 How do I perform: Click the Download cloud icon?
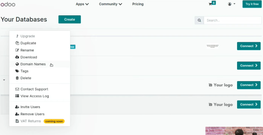pos(17,57)
